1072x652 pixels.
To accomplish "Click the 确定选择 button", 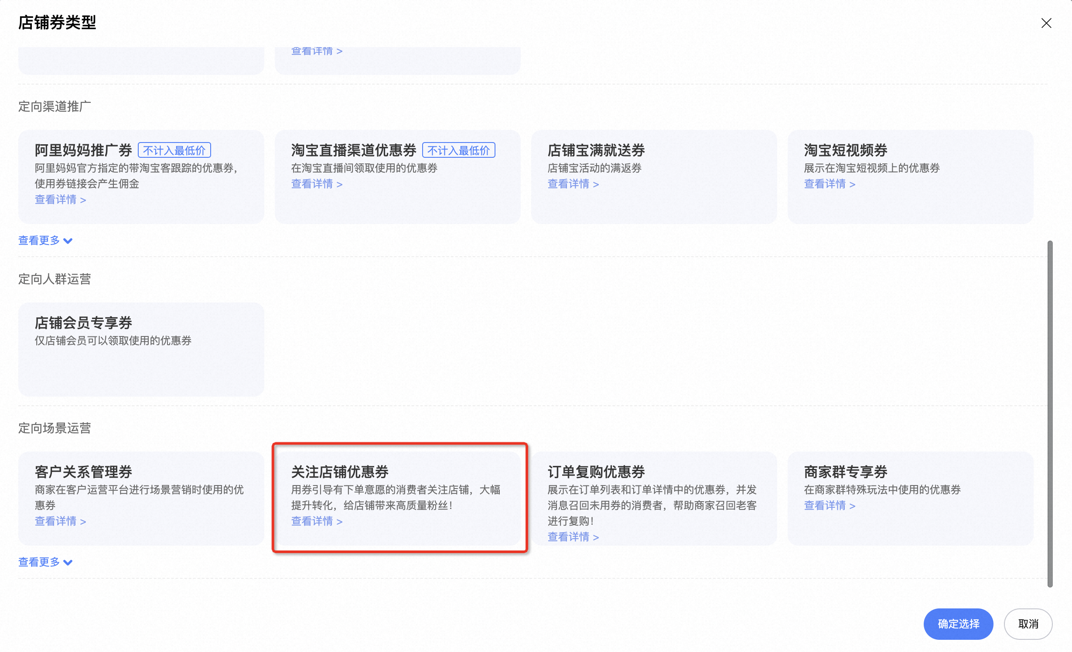I will click(x=958, y=624).
